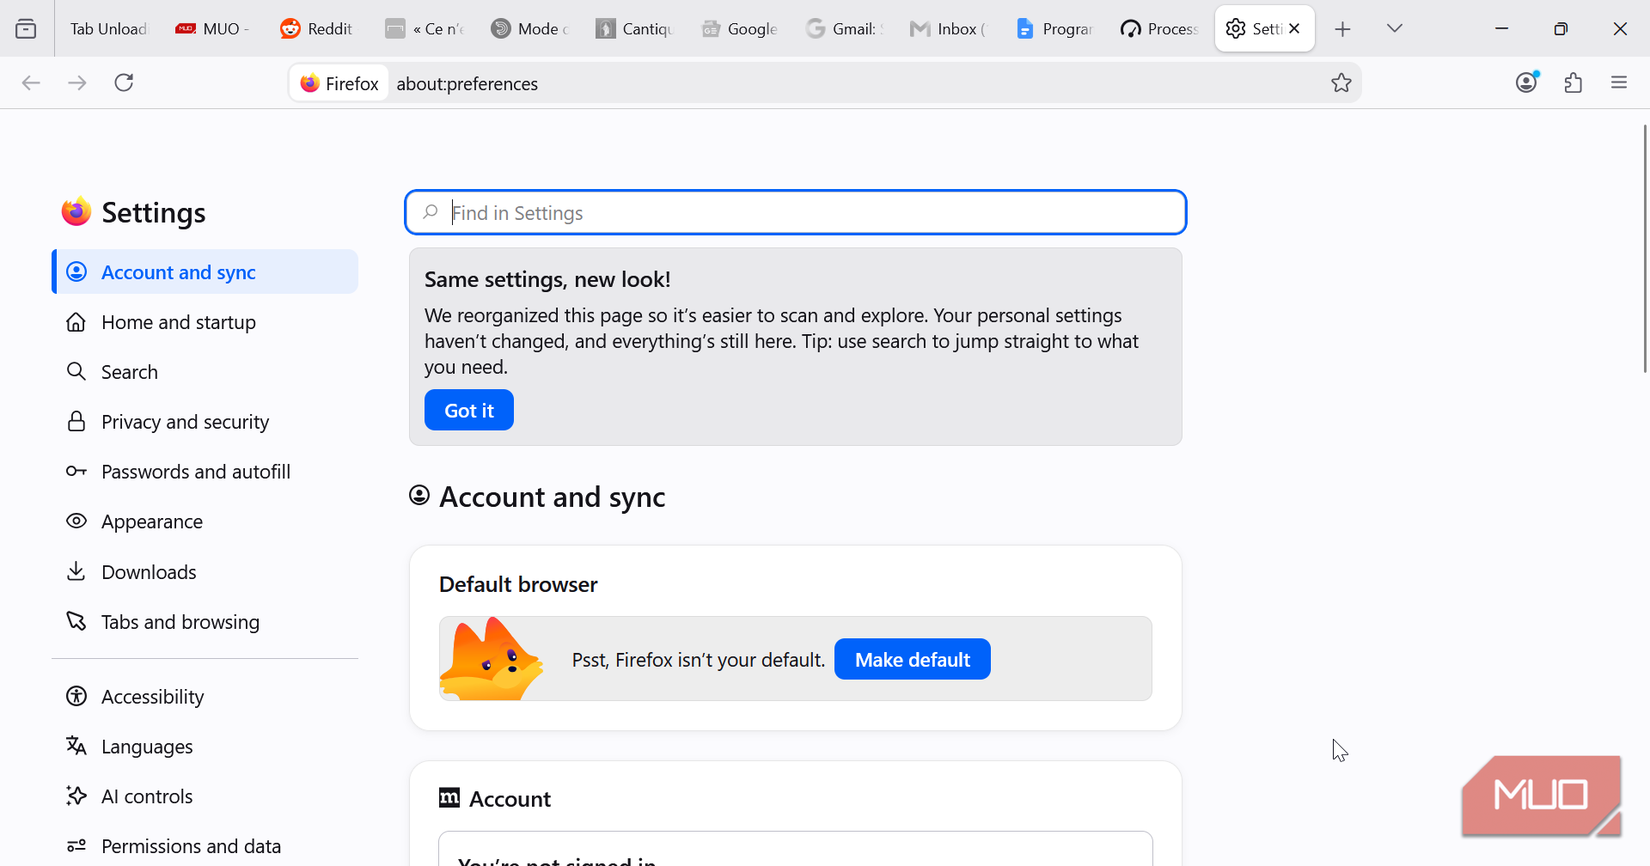Screen dimensions: 1650x866
Task: Focus the Find in Settings search box
Action: point(796,212)
